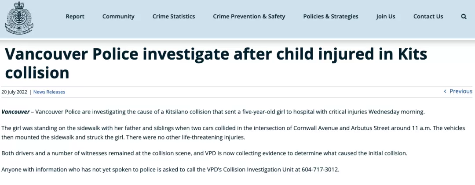Open the Report menu
Image resolution: width=475 pixels, height=185 pixels.
coord(75,17)
